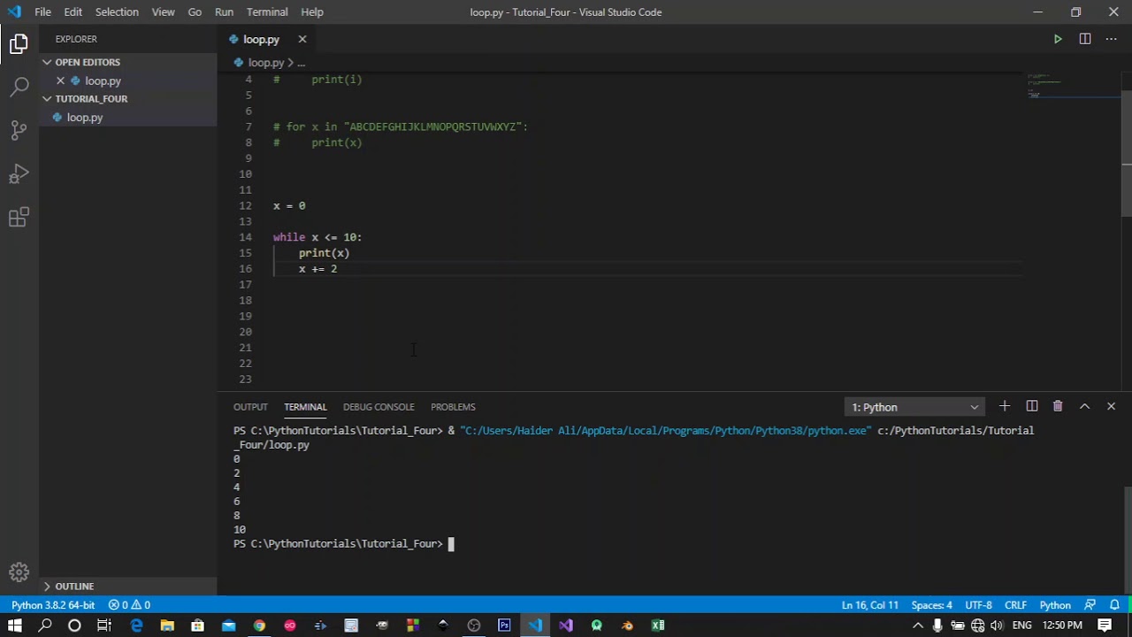This screenshot has height=637, width=1132.
Task: Open the terminal selector dropdown '1: Python'
Action: coord(915,407)
